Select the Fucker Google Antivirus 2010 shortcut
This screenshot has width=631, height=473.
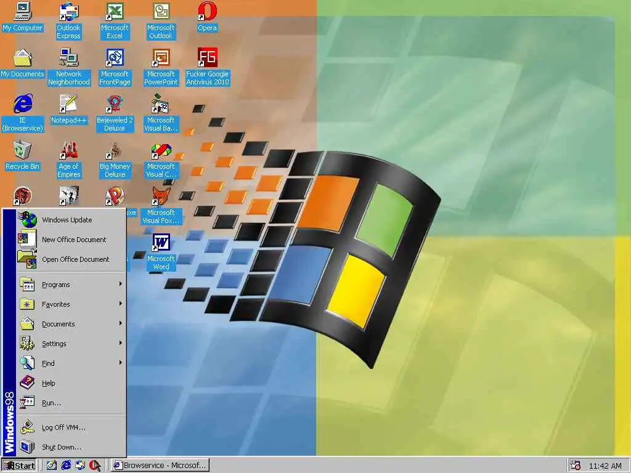click(207, 67)
